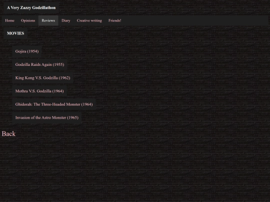Open Mothra V.S. Godzilla (1964) review
This screenshot has height=202, width=270.
39,91
